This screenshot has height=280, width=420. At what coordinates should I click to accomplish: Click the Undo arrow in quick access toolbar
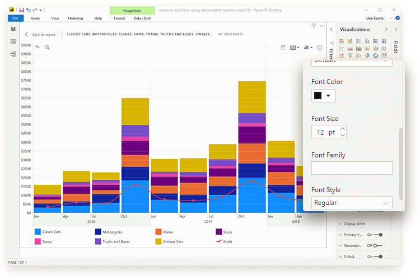pyautogui.click(x=28, y=10)
